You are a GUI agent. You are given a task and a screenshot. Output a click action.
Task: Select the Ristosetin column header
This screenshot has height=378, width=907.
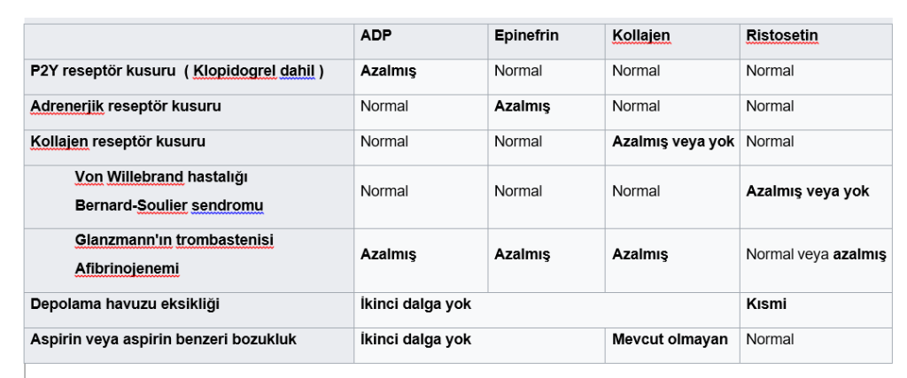[x=781, y=35]
